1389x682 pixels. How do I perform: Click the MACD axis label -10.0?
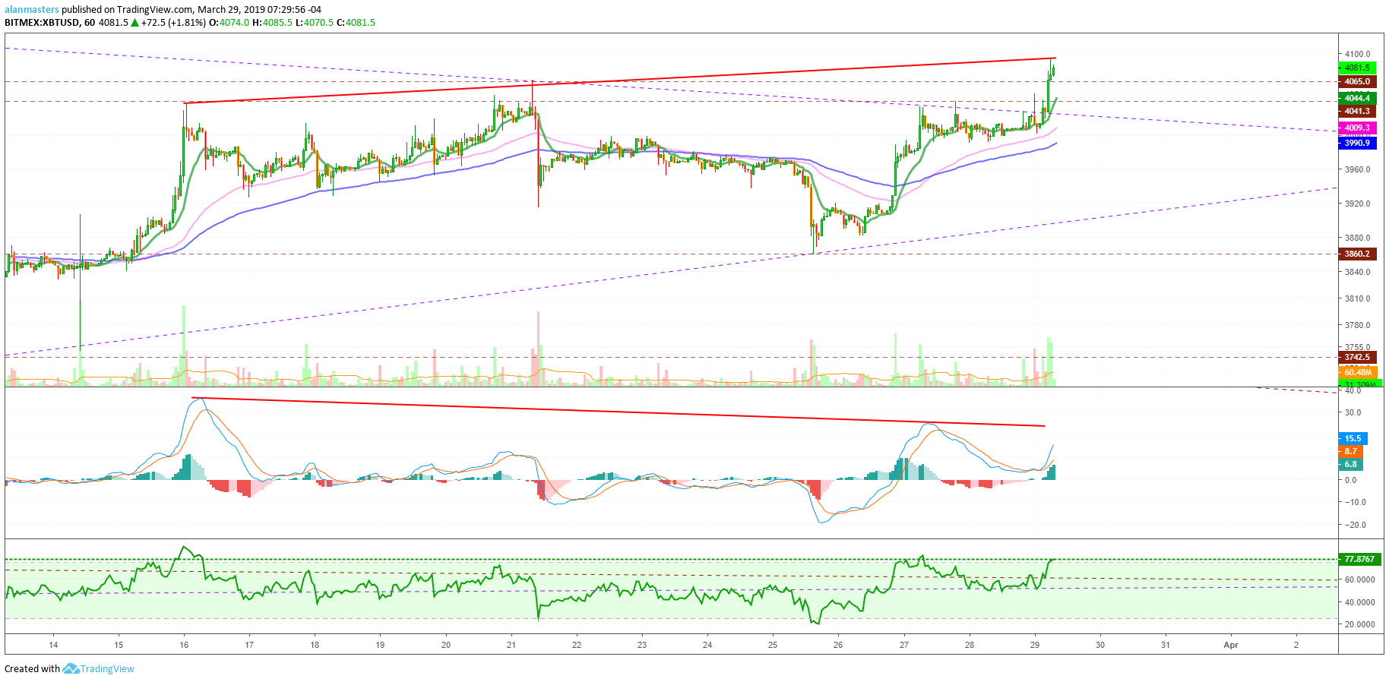click(x=1354, y=502)
